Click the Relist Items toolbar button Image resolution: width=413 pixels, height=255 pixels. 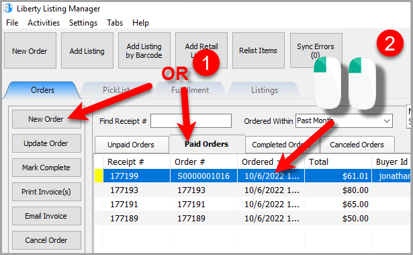[259, 50]
